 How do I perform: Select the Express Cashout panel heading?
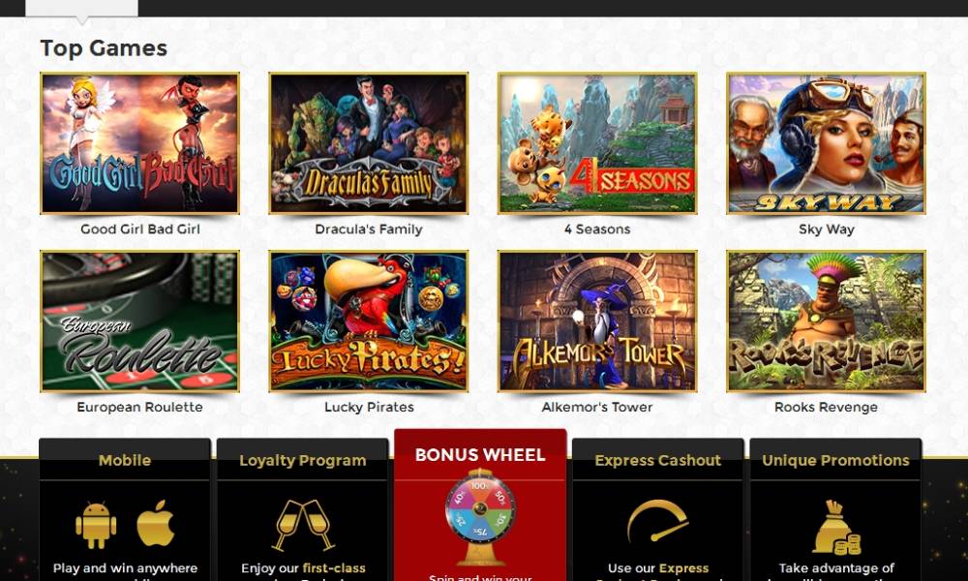(658, 461)
